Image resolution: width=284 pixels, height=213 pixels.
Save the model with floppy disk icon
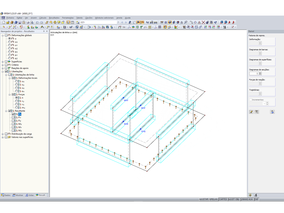[20, 22]
